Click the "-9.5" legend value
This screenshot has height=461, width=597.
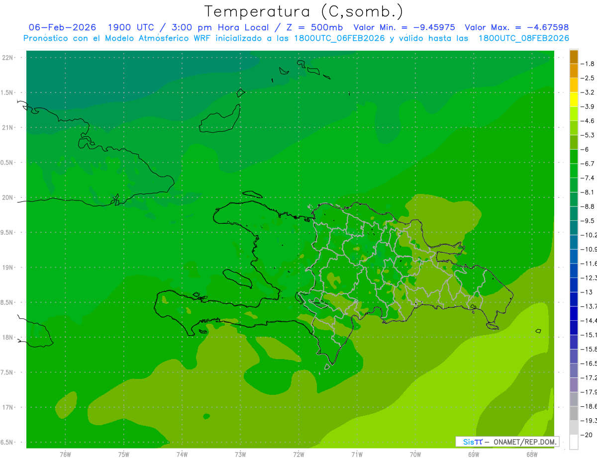(x=589, y=221)
